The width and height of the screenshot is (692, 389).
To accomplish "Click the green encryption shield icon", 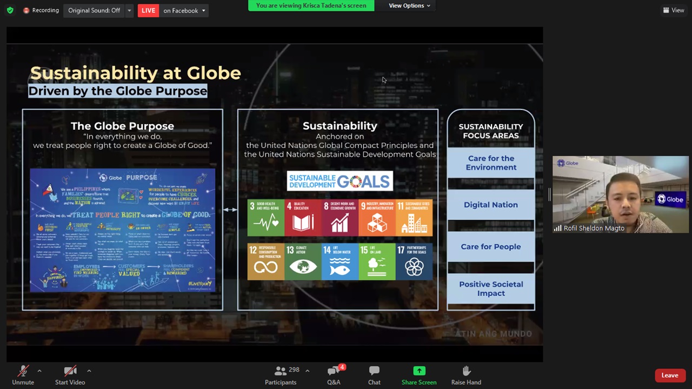I will pos(10,10).
